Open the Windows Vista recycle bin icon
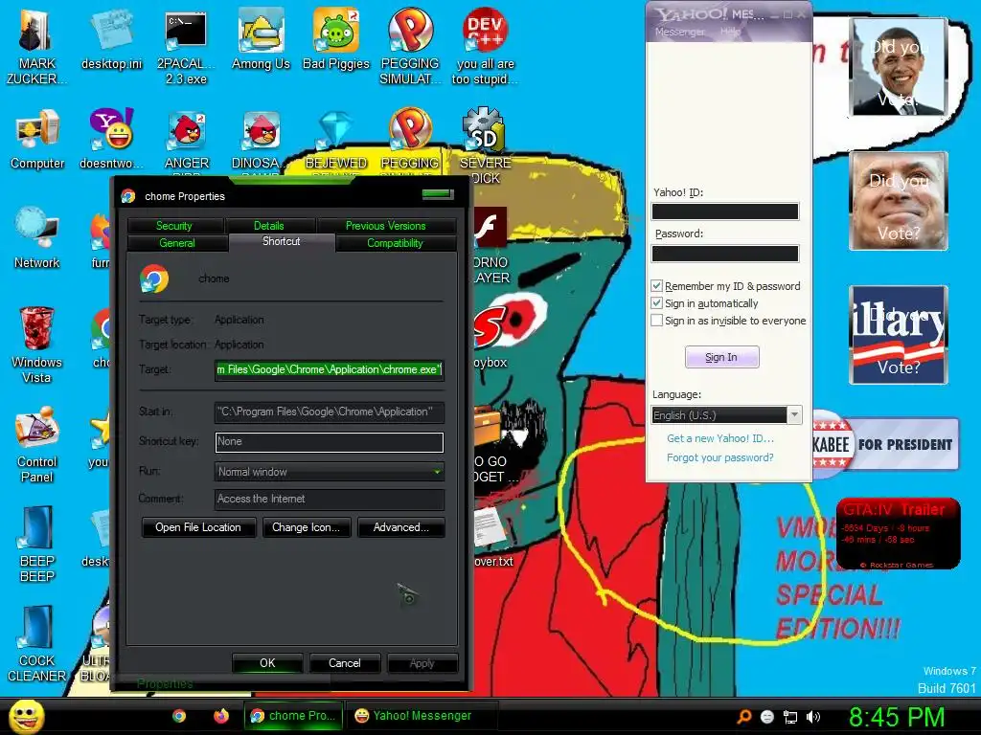 pyautogui.click(x=36, y=345)
